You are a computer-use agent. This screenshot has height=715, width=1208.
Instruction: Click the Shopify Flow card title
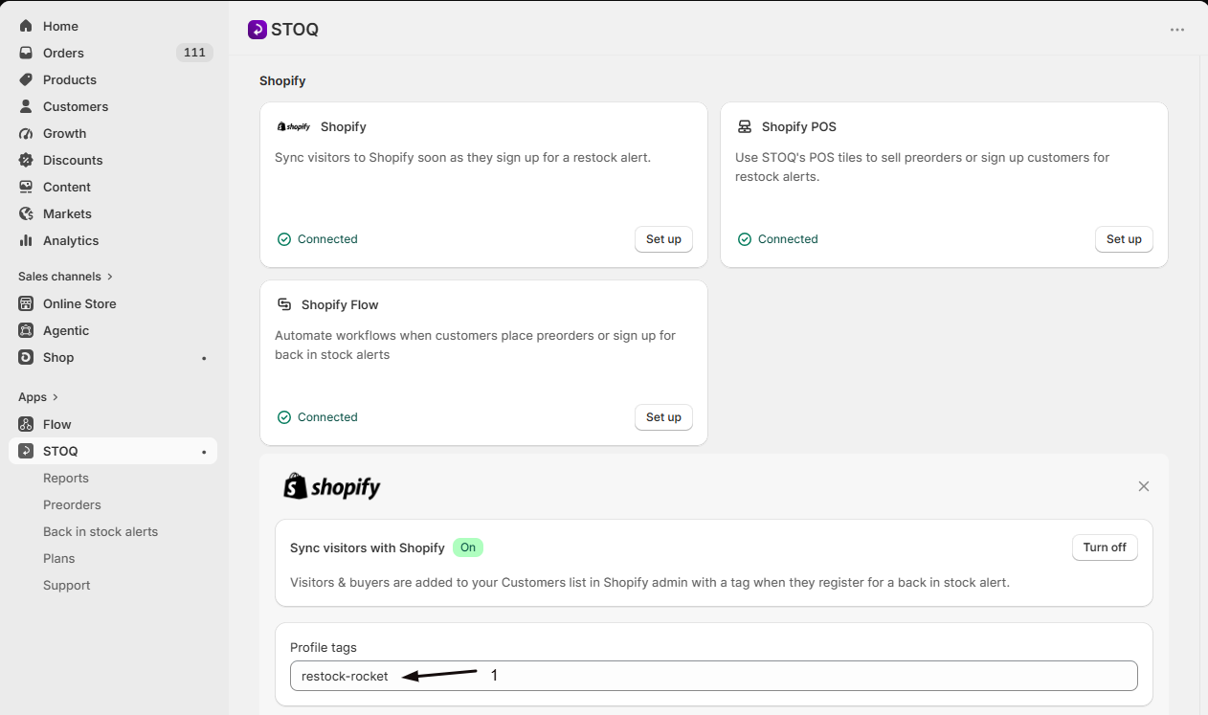tap(340, 304)
